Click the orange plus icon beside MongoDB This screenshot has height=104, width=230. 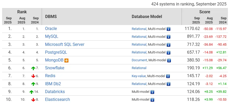click(x=66, y=60)
